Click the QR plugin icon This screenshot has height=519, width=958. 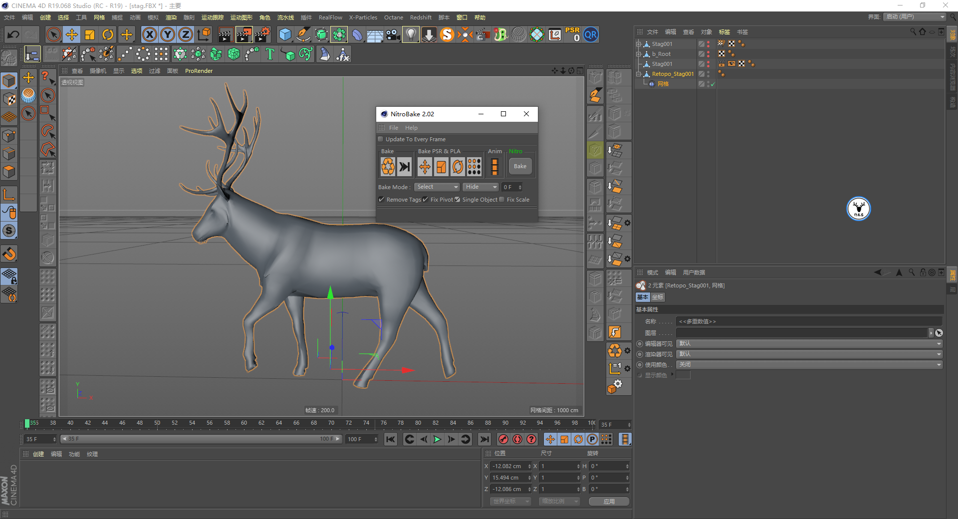point(591,34)
